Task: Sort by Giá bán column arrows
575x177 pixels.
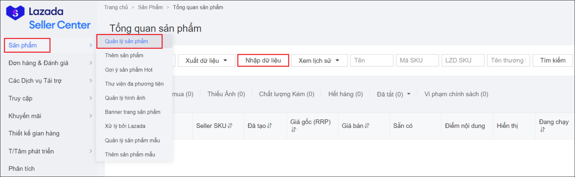Action: tap(367, 126)
